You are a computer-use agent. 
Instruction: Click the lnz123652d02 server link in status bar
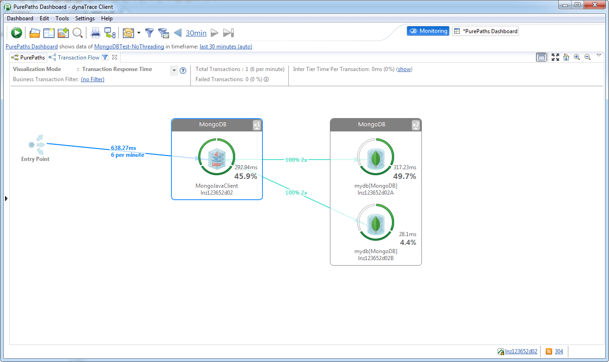tap(521, 351)
